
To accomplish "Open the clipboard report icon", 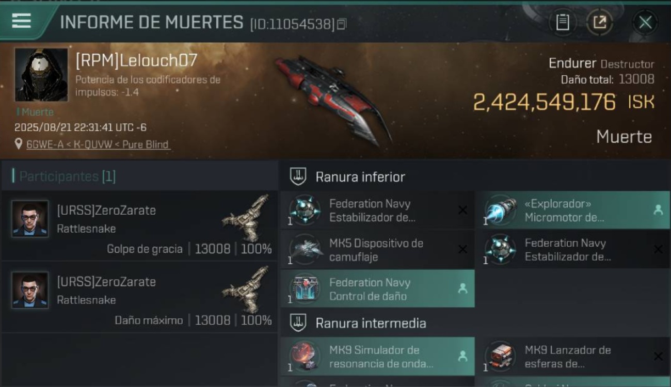I will coord(562,22).
